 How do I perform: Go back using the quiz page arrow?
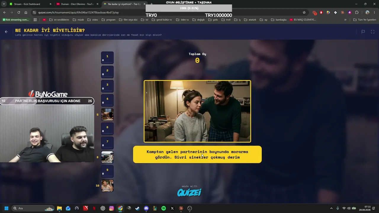coord(6,32)
